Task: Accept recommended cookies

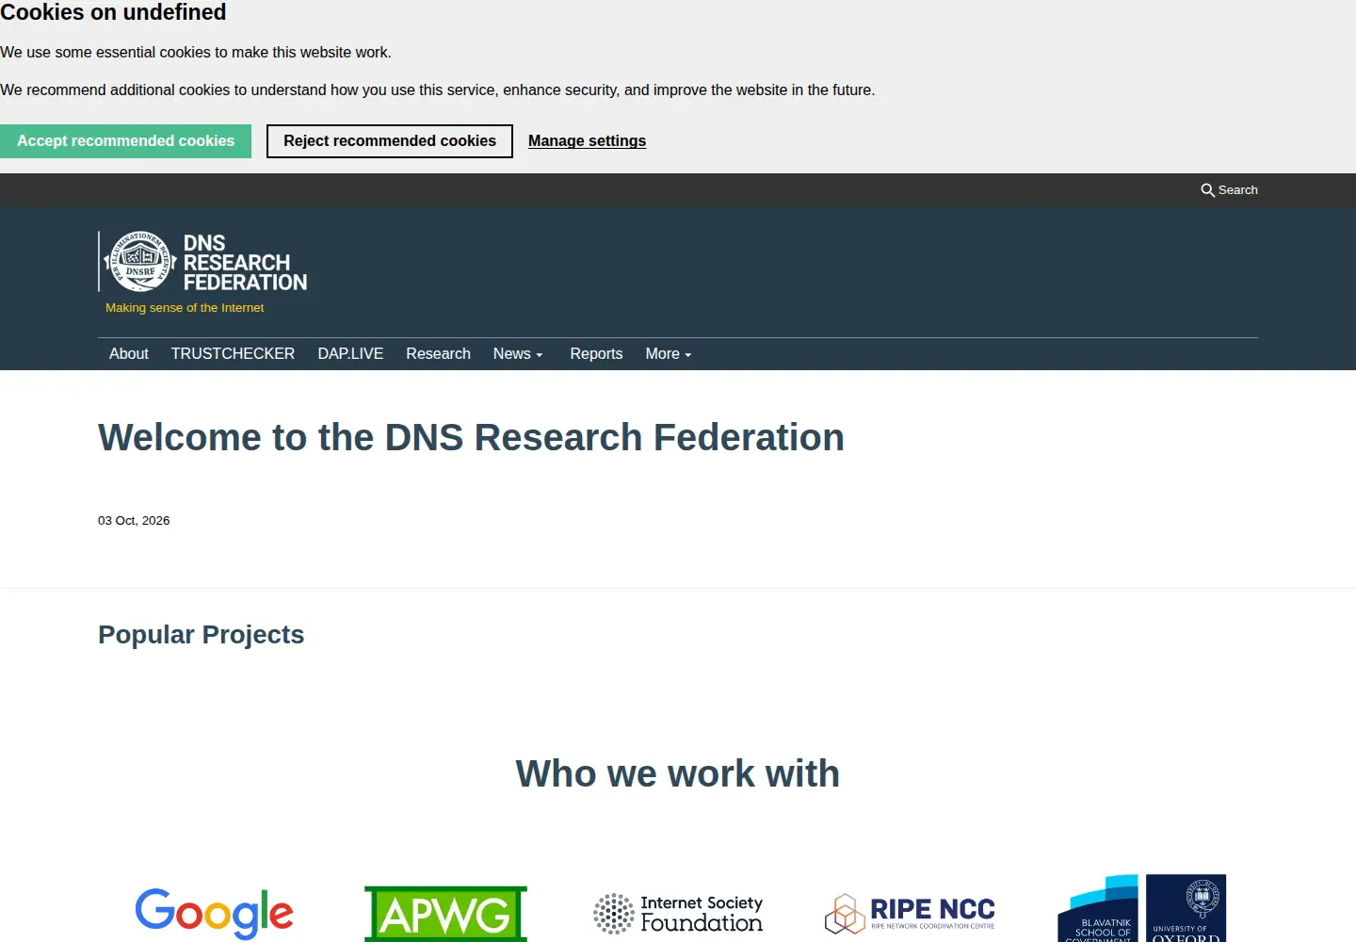Action: pyautogui.click(x=125, y=141)
